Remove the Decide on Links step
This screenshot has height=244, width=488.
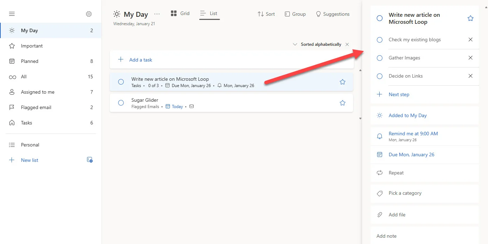(x=471, y=76)
